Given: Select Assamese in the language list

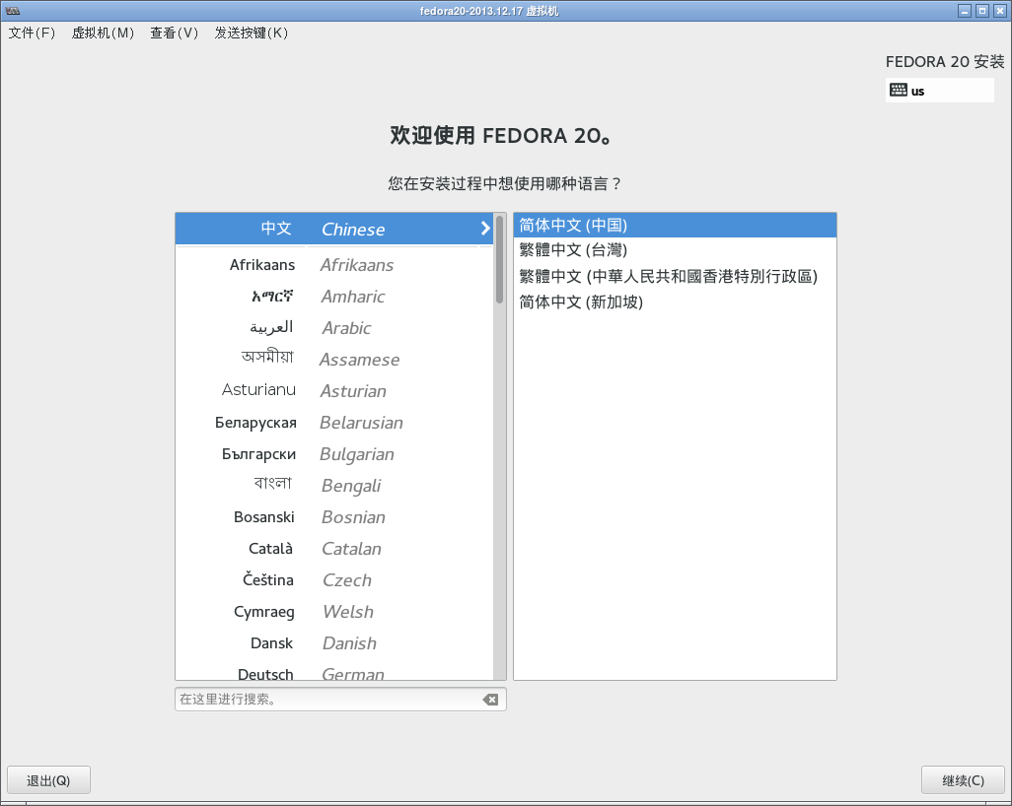Looking at the screenshot, I should tap(334, 360).
